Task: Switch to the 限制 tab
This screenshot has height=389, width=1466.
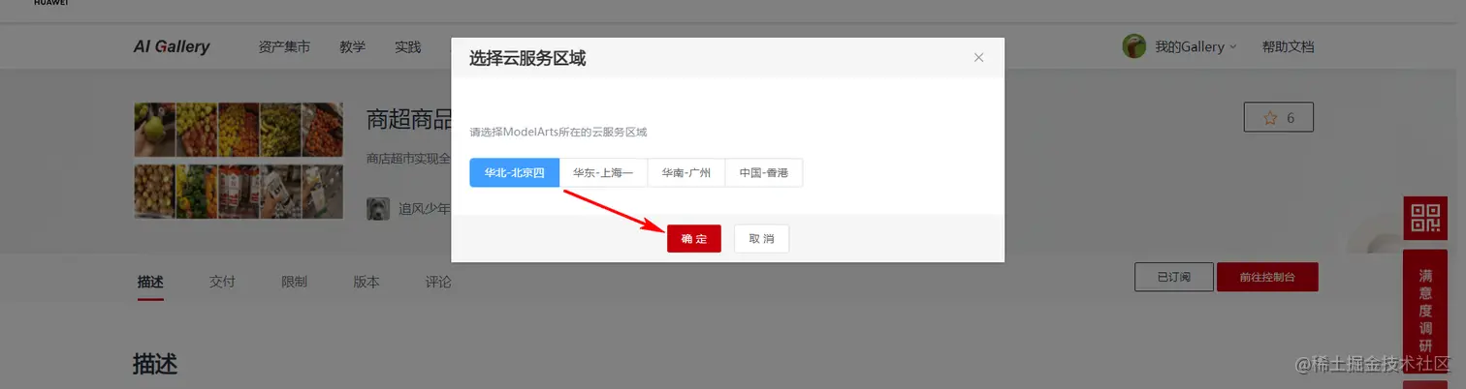Action: click(294, 282)
